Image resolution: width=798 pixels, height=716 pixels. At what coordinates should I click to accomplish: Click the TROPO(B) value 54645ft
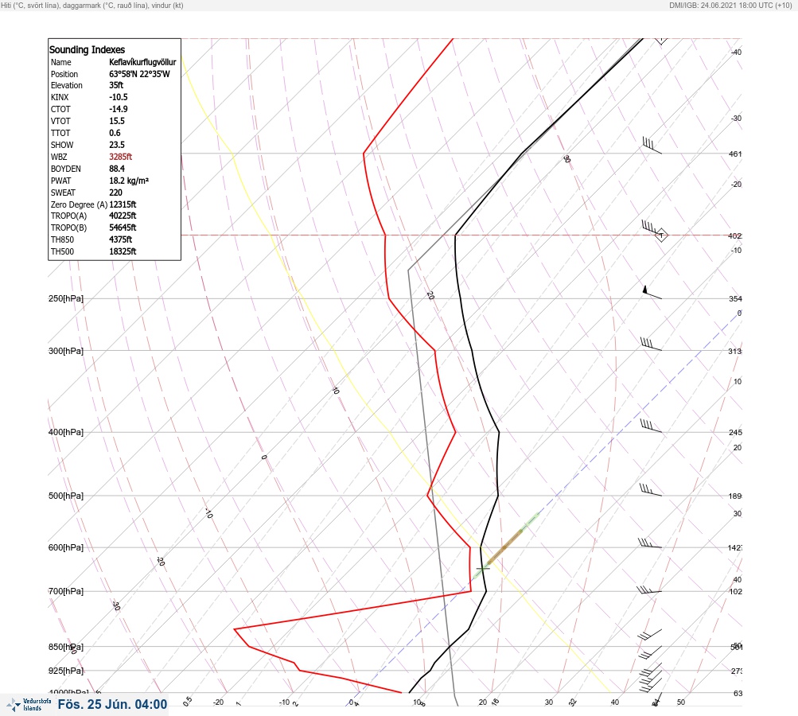123,228
